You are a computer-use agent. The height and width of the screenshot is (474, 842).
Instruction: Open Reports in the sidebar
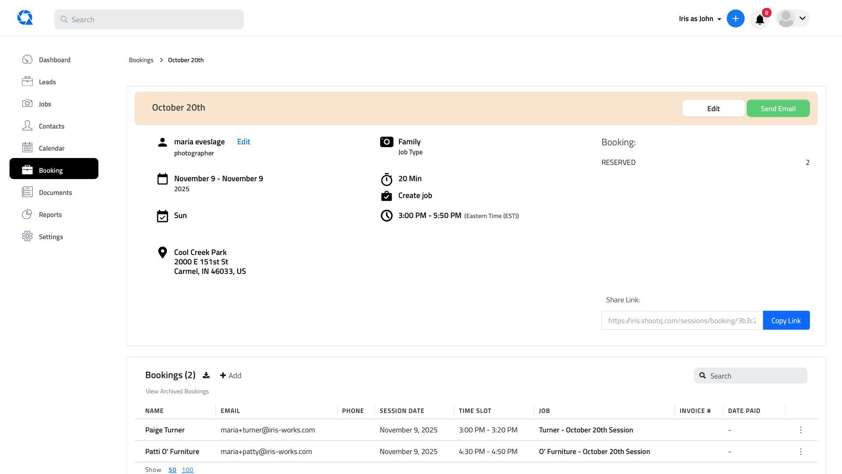click(x=50, y=215)
